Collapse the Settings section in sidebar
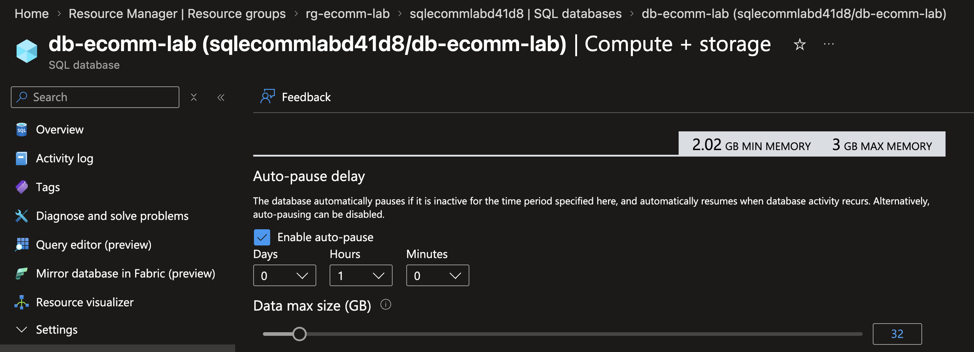The image size is (974, 352). tap(22, 329)
